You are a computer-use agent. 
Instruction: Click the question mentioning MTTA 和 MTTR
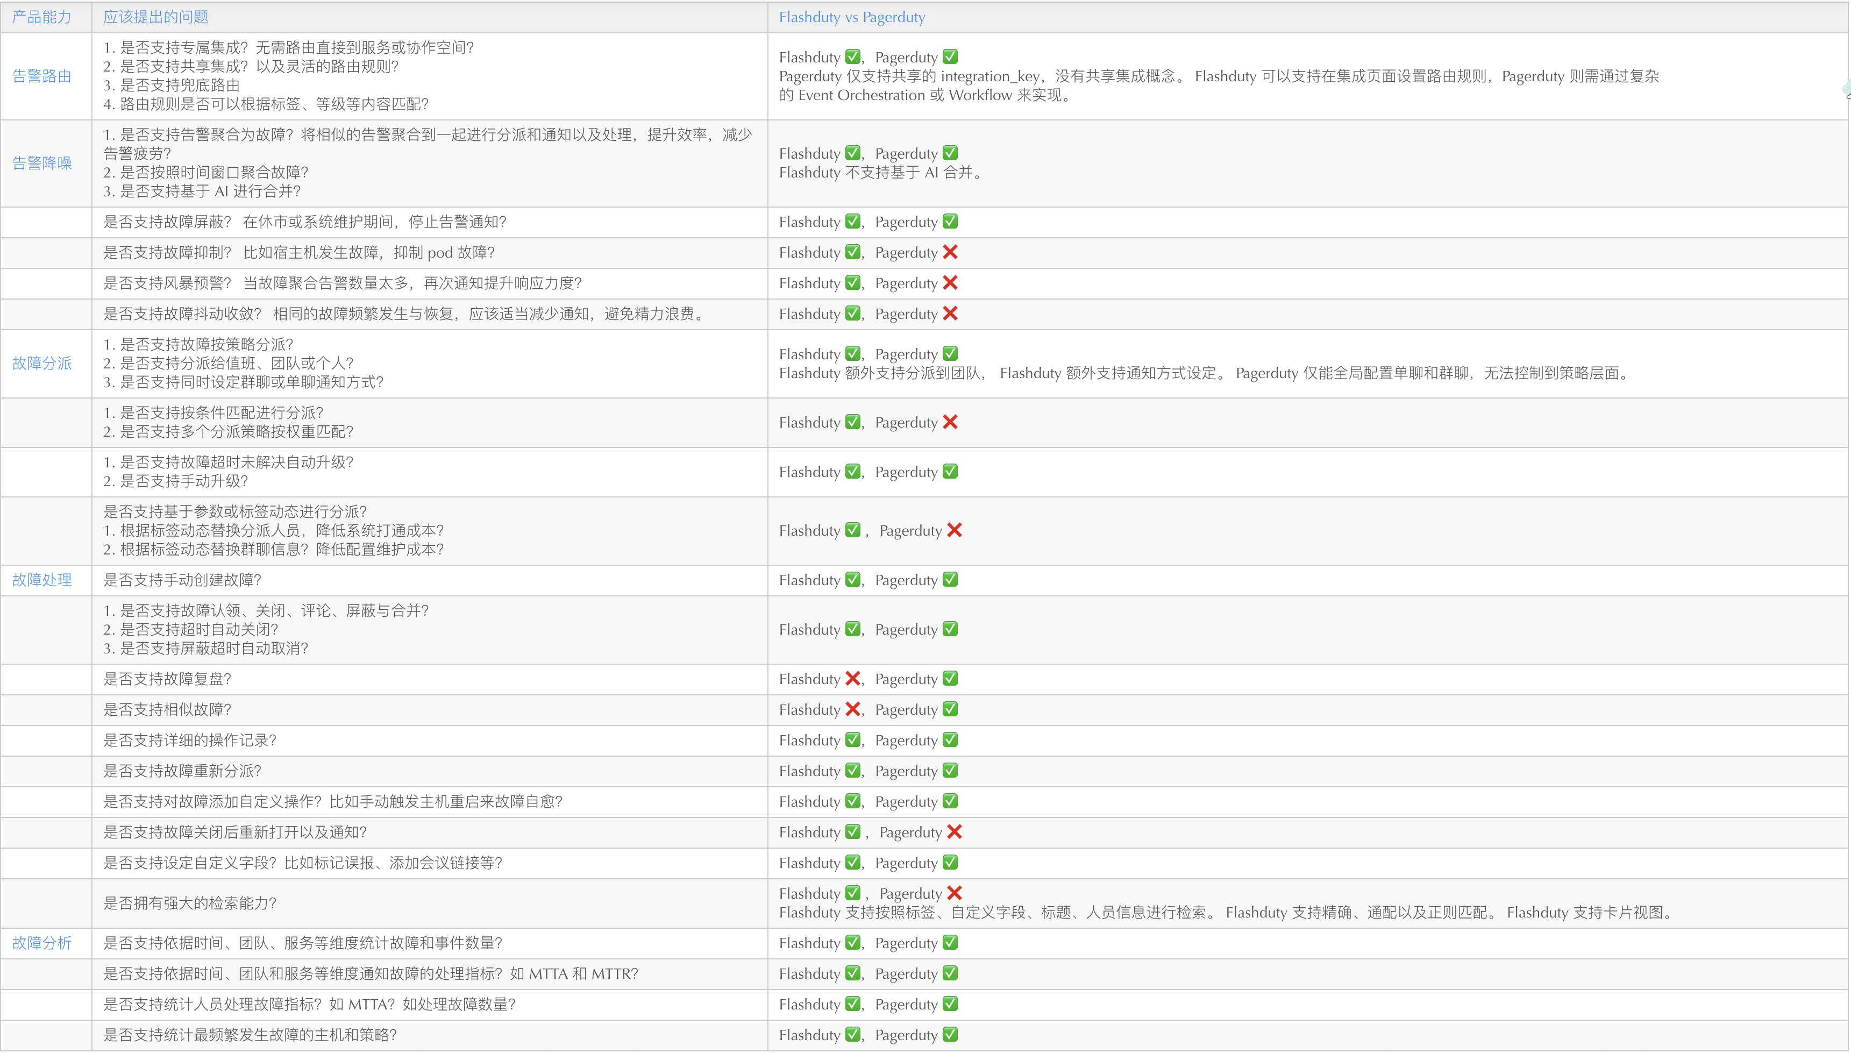coord(371,973)
